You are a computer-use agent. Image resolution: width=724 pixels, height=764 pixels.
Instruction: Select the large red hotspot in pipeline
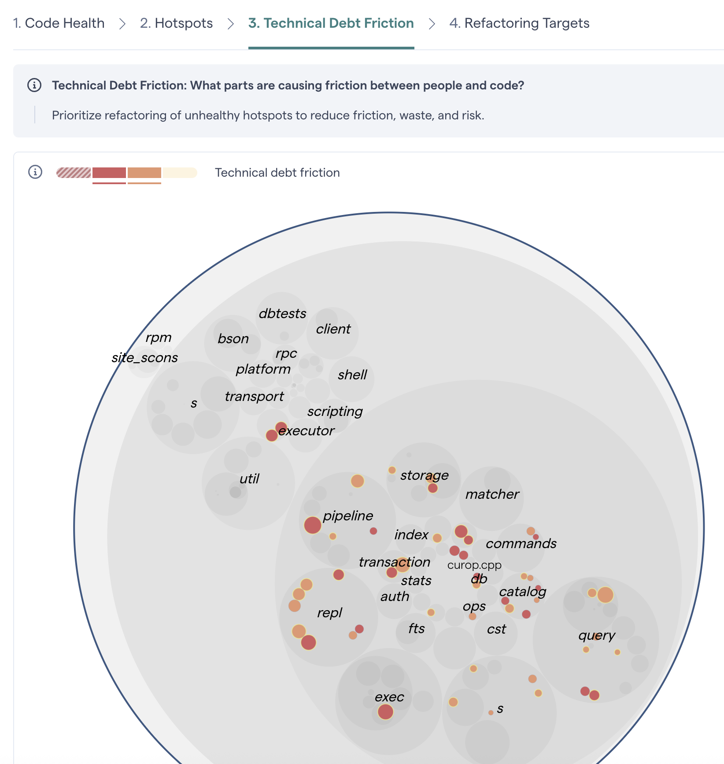click(313, 524)
